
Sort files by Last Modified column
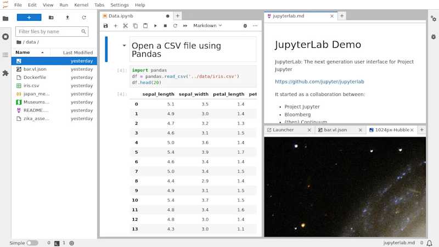(74, 52)
